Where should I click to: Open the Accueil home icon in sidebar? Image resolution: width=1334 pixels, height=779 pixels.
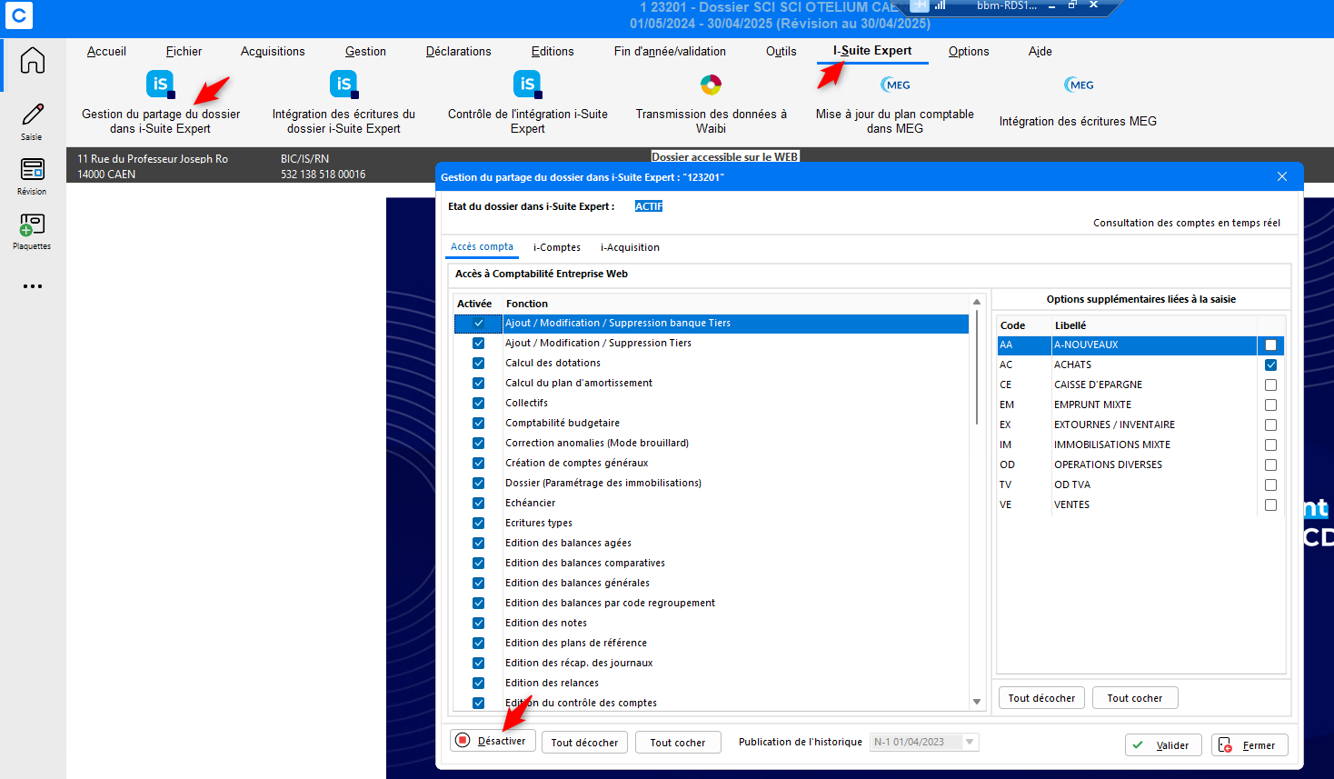33,61
